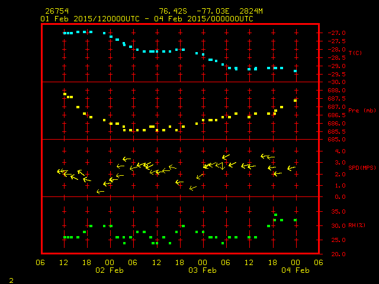Click the "00" hour label above "04 Feb"

point(296,263)
